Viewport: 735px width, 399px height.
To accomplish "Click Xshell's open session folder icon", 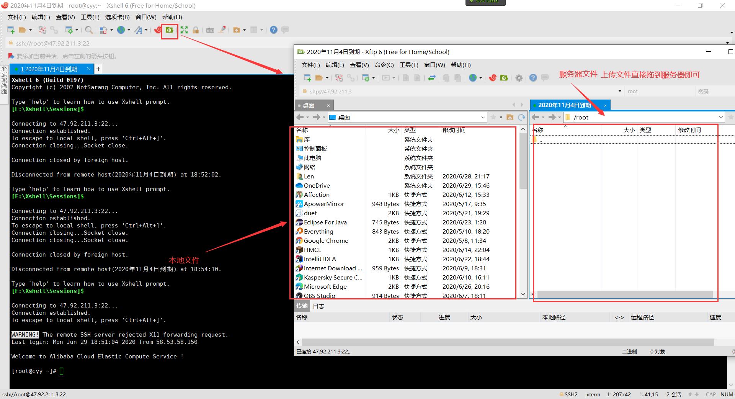I will (22, 30).
